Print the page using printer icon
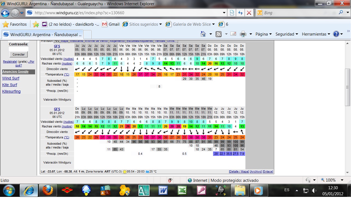351x210 pixels. 243,34
